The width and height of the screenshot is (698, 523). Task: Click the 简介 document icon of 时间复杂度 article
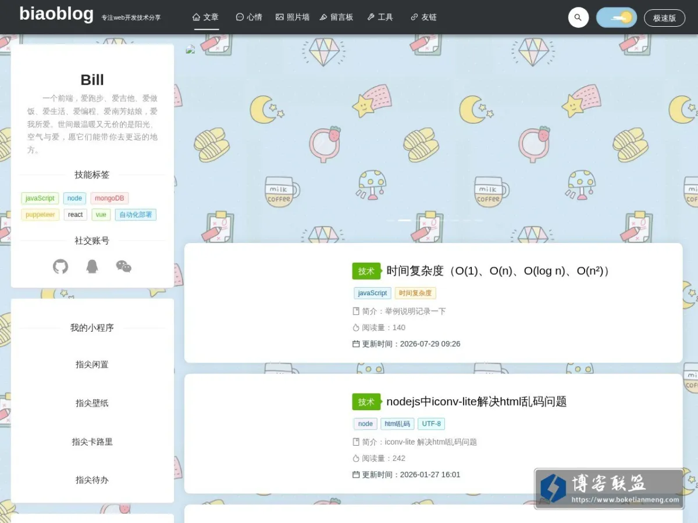(356, 311)
